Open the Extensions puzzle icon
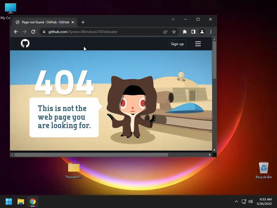 tap(184, 32)
